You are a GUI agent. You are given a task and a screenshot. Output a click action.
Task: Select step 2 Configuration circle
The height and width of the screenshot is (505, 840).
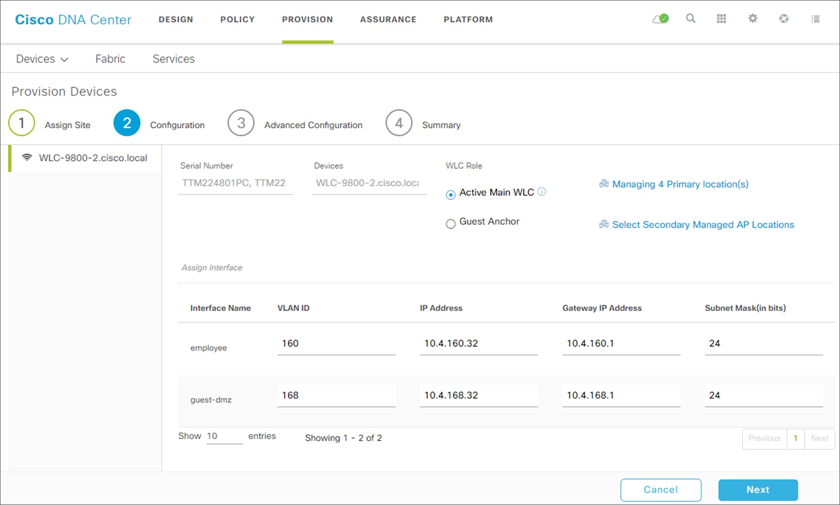pyautogui.click(x=127, y=123)
